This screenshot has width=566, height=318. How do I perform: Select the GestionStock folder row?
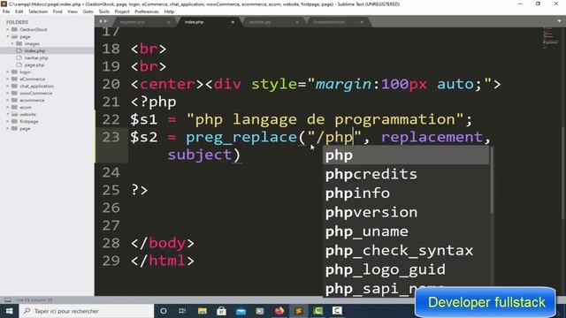click(47, 29)
